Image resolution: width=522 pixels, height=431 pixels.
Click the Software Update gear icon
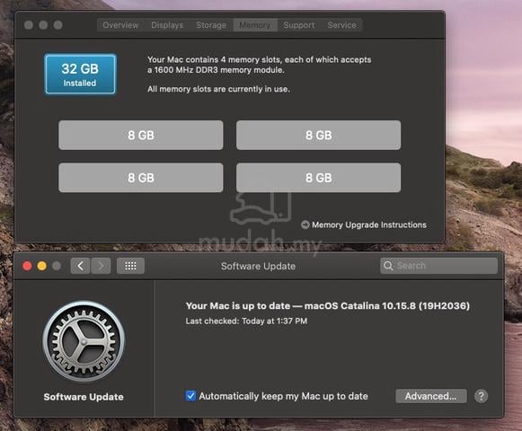point(84,342)
